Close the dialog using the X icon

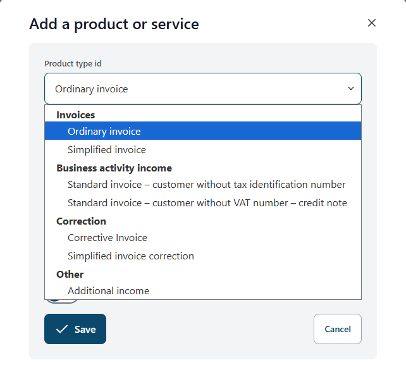pyautogui.click(x=372, y=23)
